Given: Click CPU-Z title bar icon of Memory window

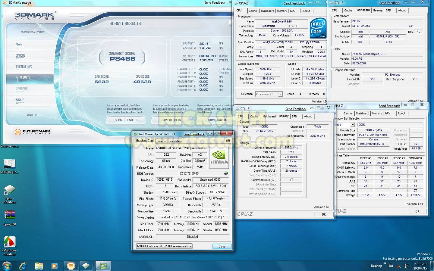Looking at the screenshot, I should pos(237,109).
